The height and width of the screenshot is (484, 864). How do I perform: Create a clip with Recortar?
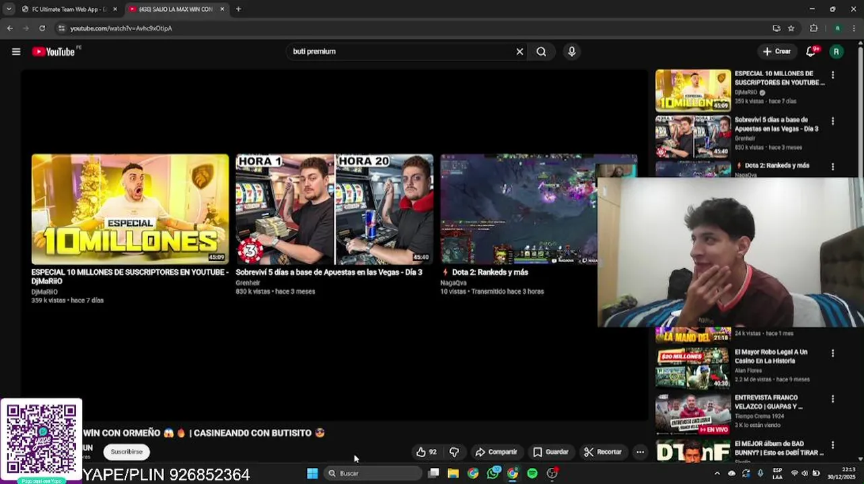603,452
